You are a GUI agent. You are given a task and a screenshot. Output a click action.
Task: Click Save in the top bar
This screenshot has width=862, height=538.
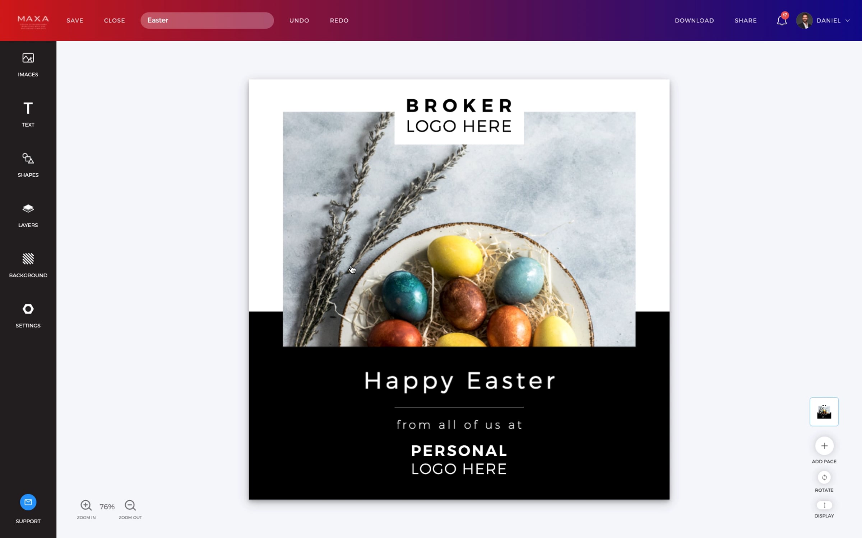click(75, 20)
